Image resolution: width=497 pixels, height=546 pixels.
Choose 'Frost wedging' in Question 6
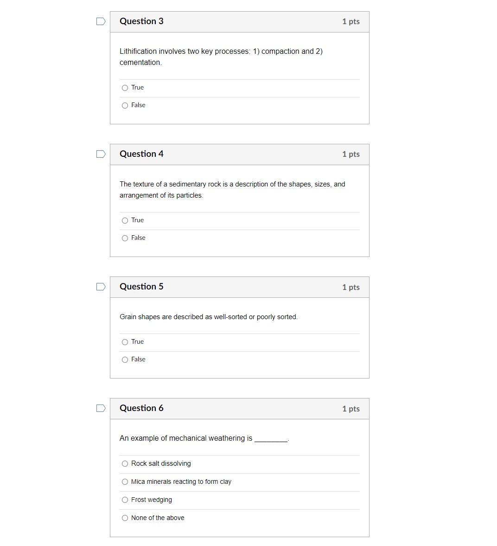click(x=125, y=500)
